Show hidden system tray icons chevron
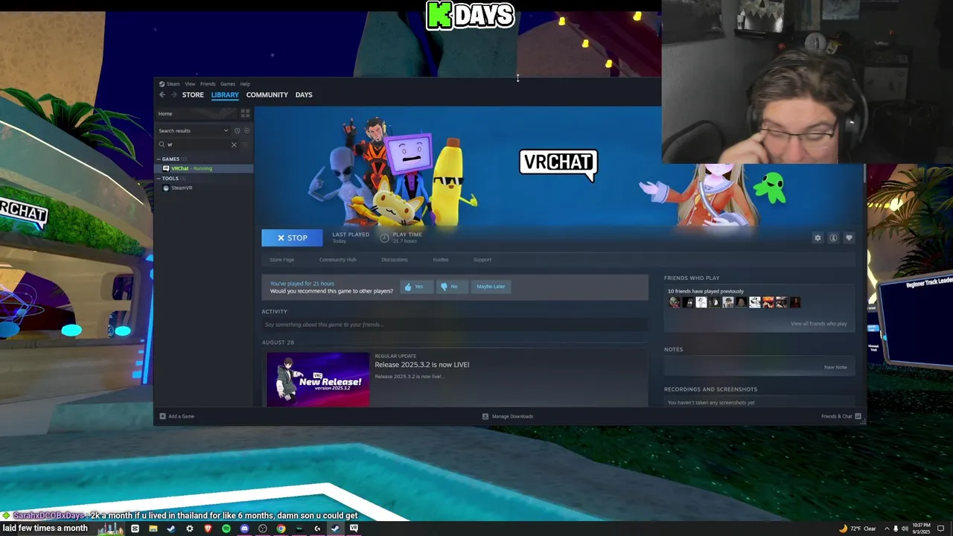Viewport: 953px width, 536px height. 886,529
